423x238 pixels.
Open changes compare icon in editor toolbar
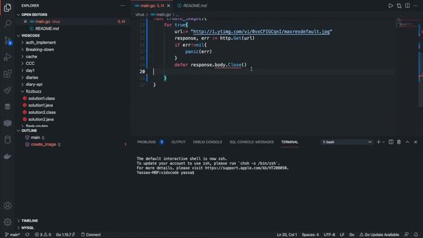(399, 6)
